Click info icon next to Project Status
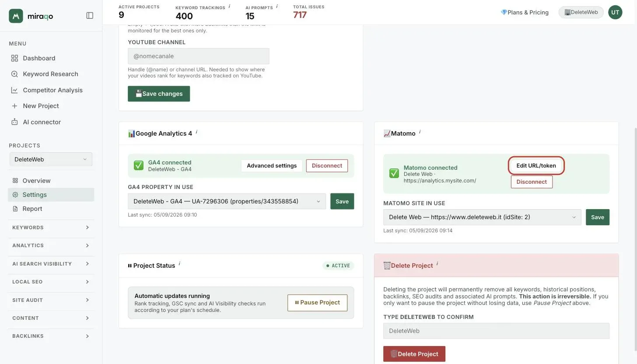Screen dimensions: 637x364 [x=179, y=264]
